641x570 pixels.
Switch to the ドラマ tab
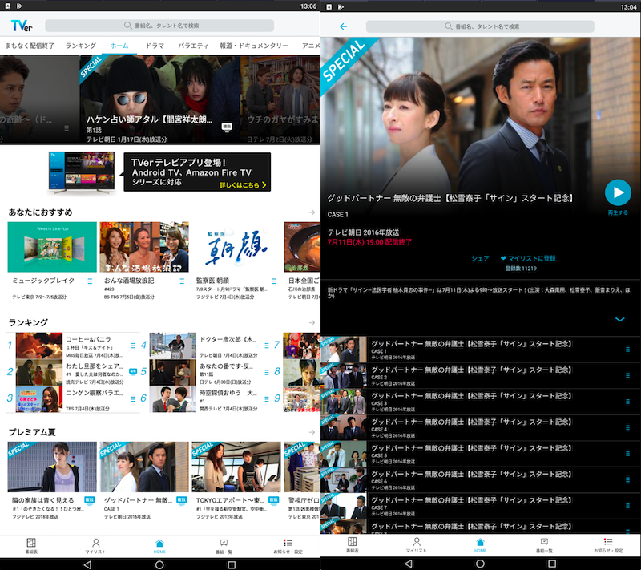[155, 46]
